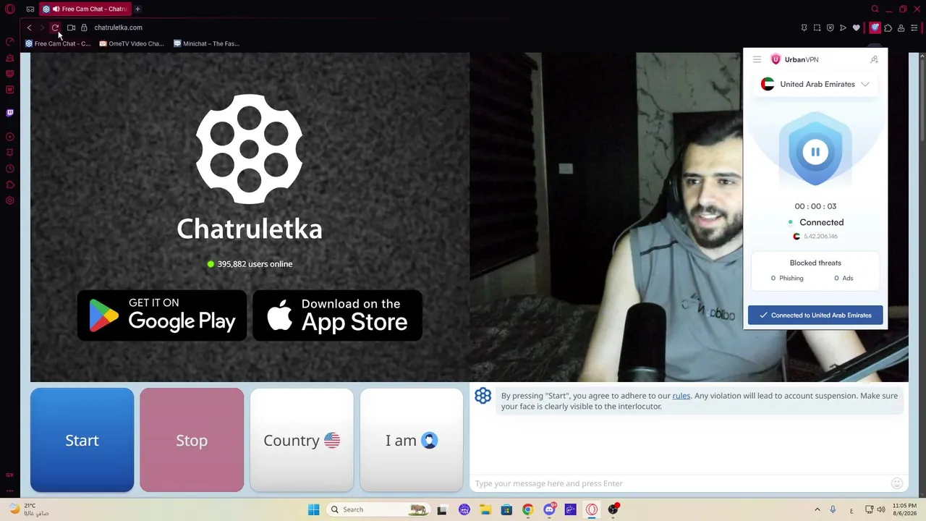Image resolution: width=926 pixels, height=521 pixels.
Task: Click the IP address 5.42.206.146
Action: pos(820,237)
